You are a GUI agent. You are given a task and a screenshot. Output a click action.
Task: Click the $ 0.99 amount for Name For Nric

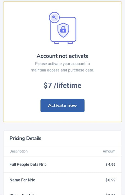coord(110,180)
